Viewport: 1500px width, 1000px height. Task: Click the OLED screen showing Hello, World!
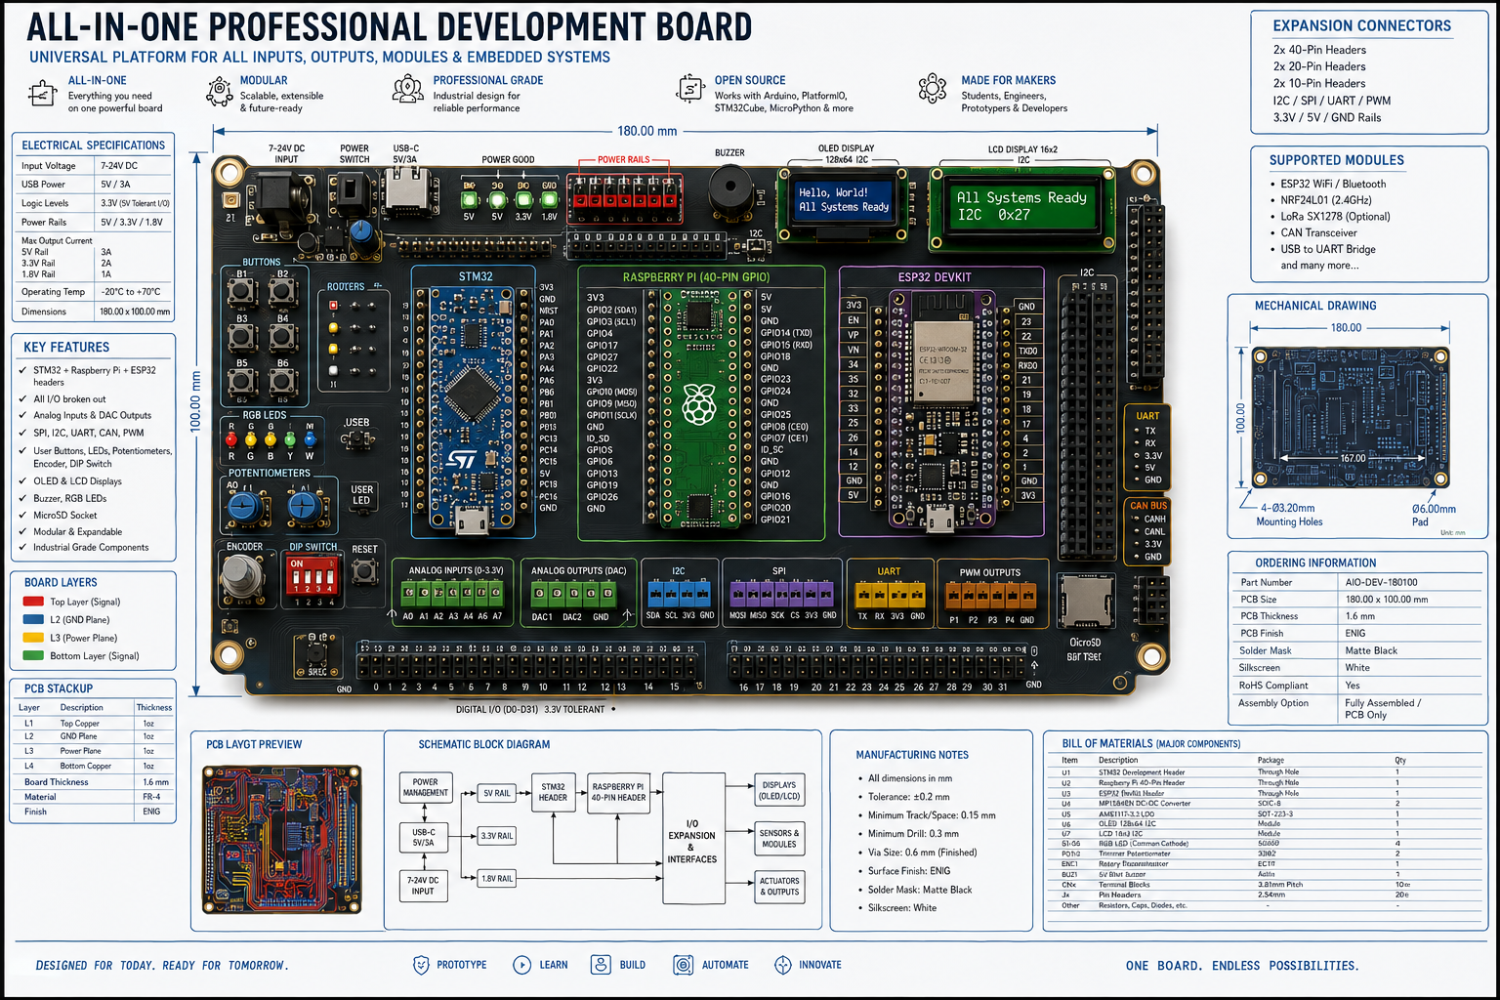coord(844,200)
